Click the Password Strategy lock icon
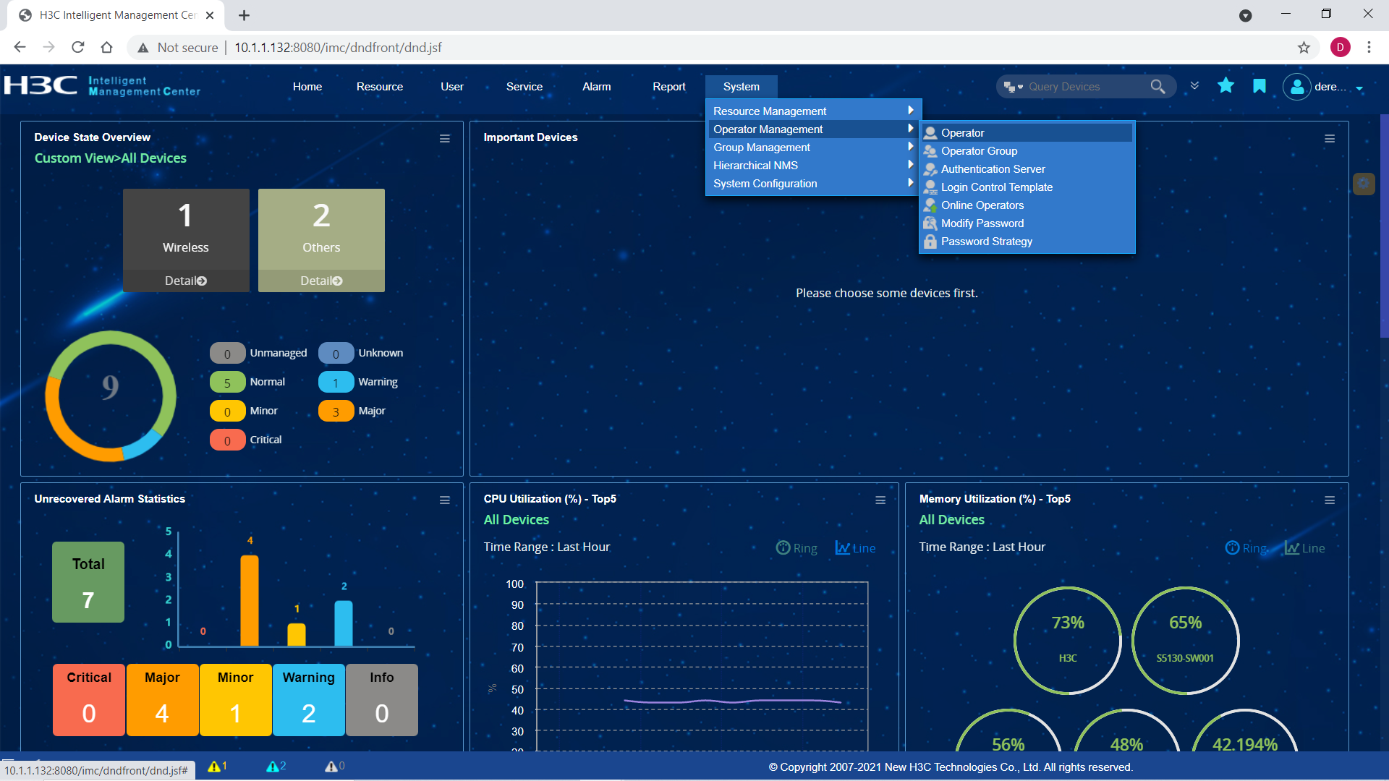This screenshot has height=781, width=1389. 930,242
